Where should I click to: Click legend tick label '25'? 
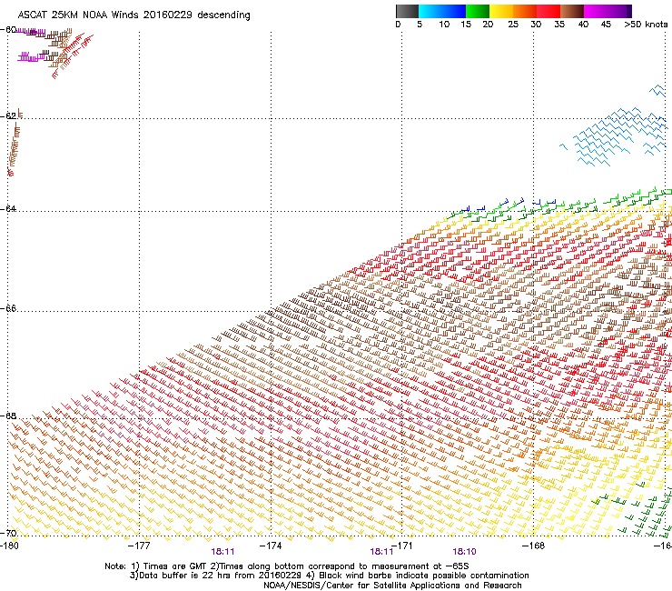pos(513,25)
